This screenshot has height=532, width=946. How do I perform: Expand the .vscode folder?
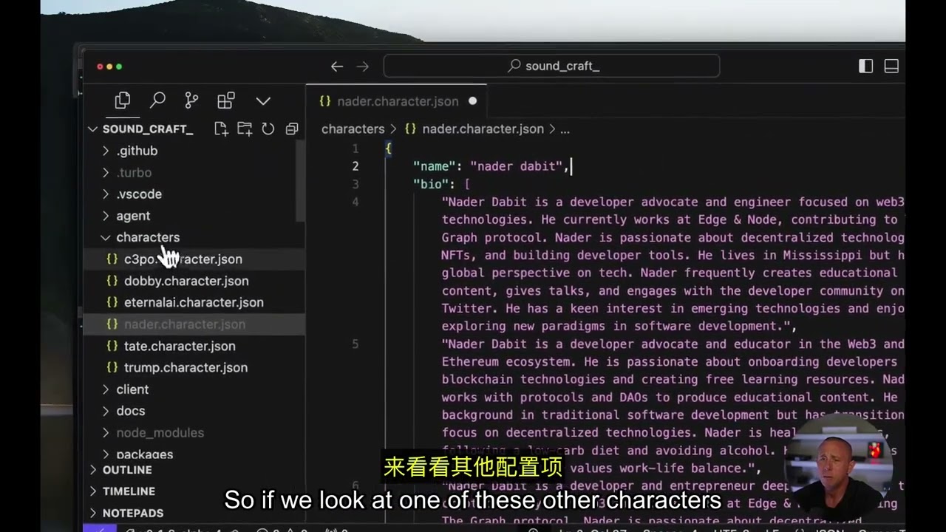pyautogui.click(x=137, y=194)
